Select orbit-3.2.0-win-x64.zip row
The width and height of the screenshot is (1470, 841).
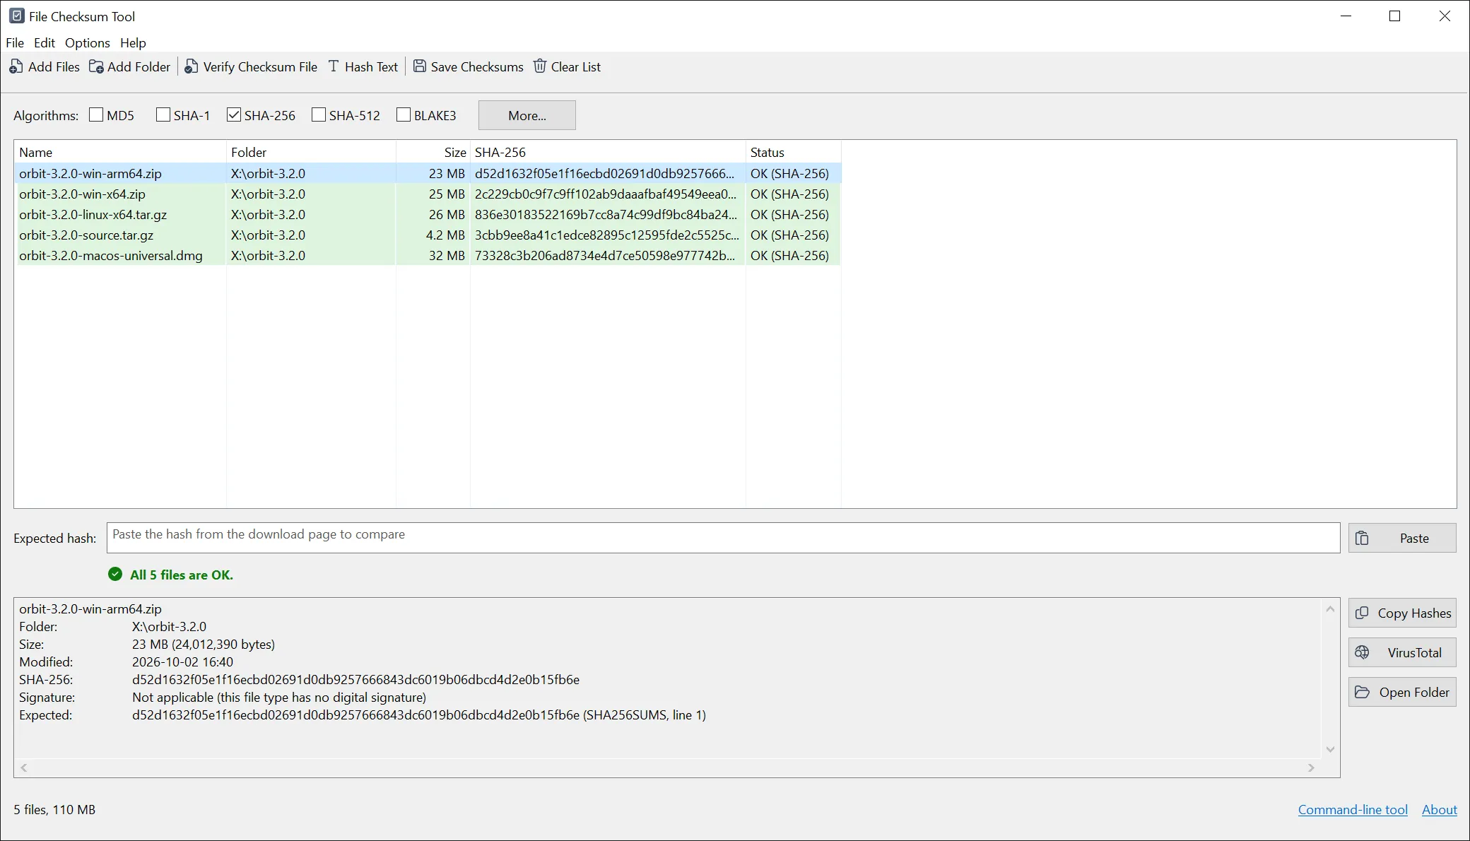point(428,194)
